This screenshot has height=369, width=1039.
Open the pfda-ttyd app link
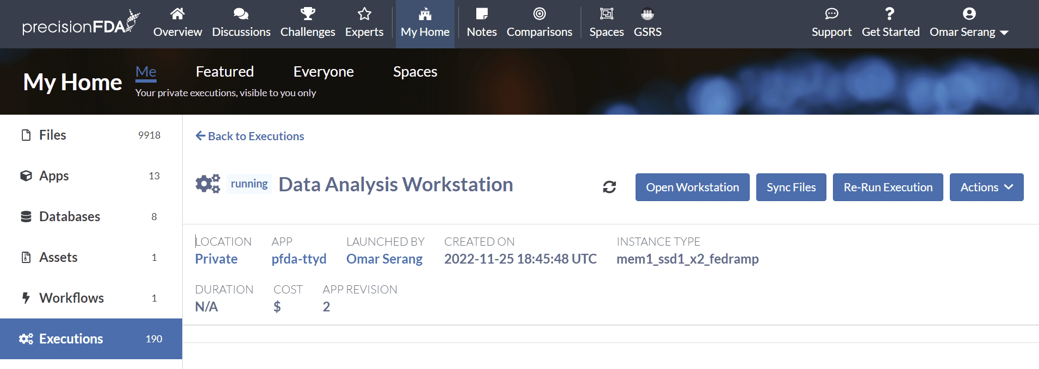[x=299, y=259]
